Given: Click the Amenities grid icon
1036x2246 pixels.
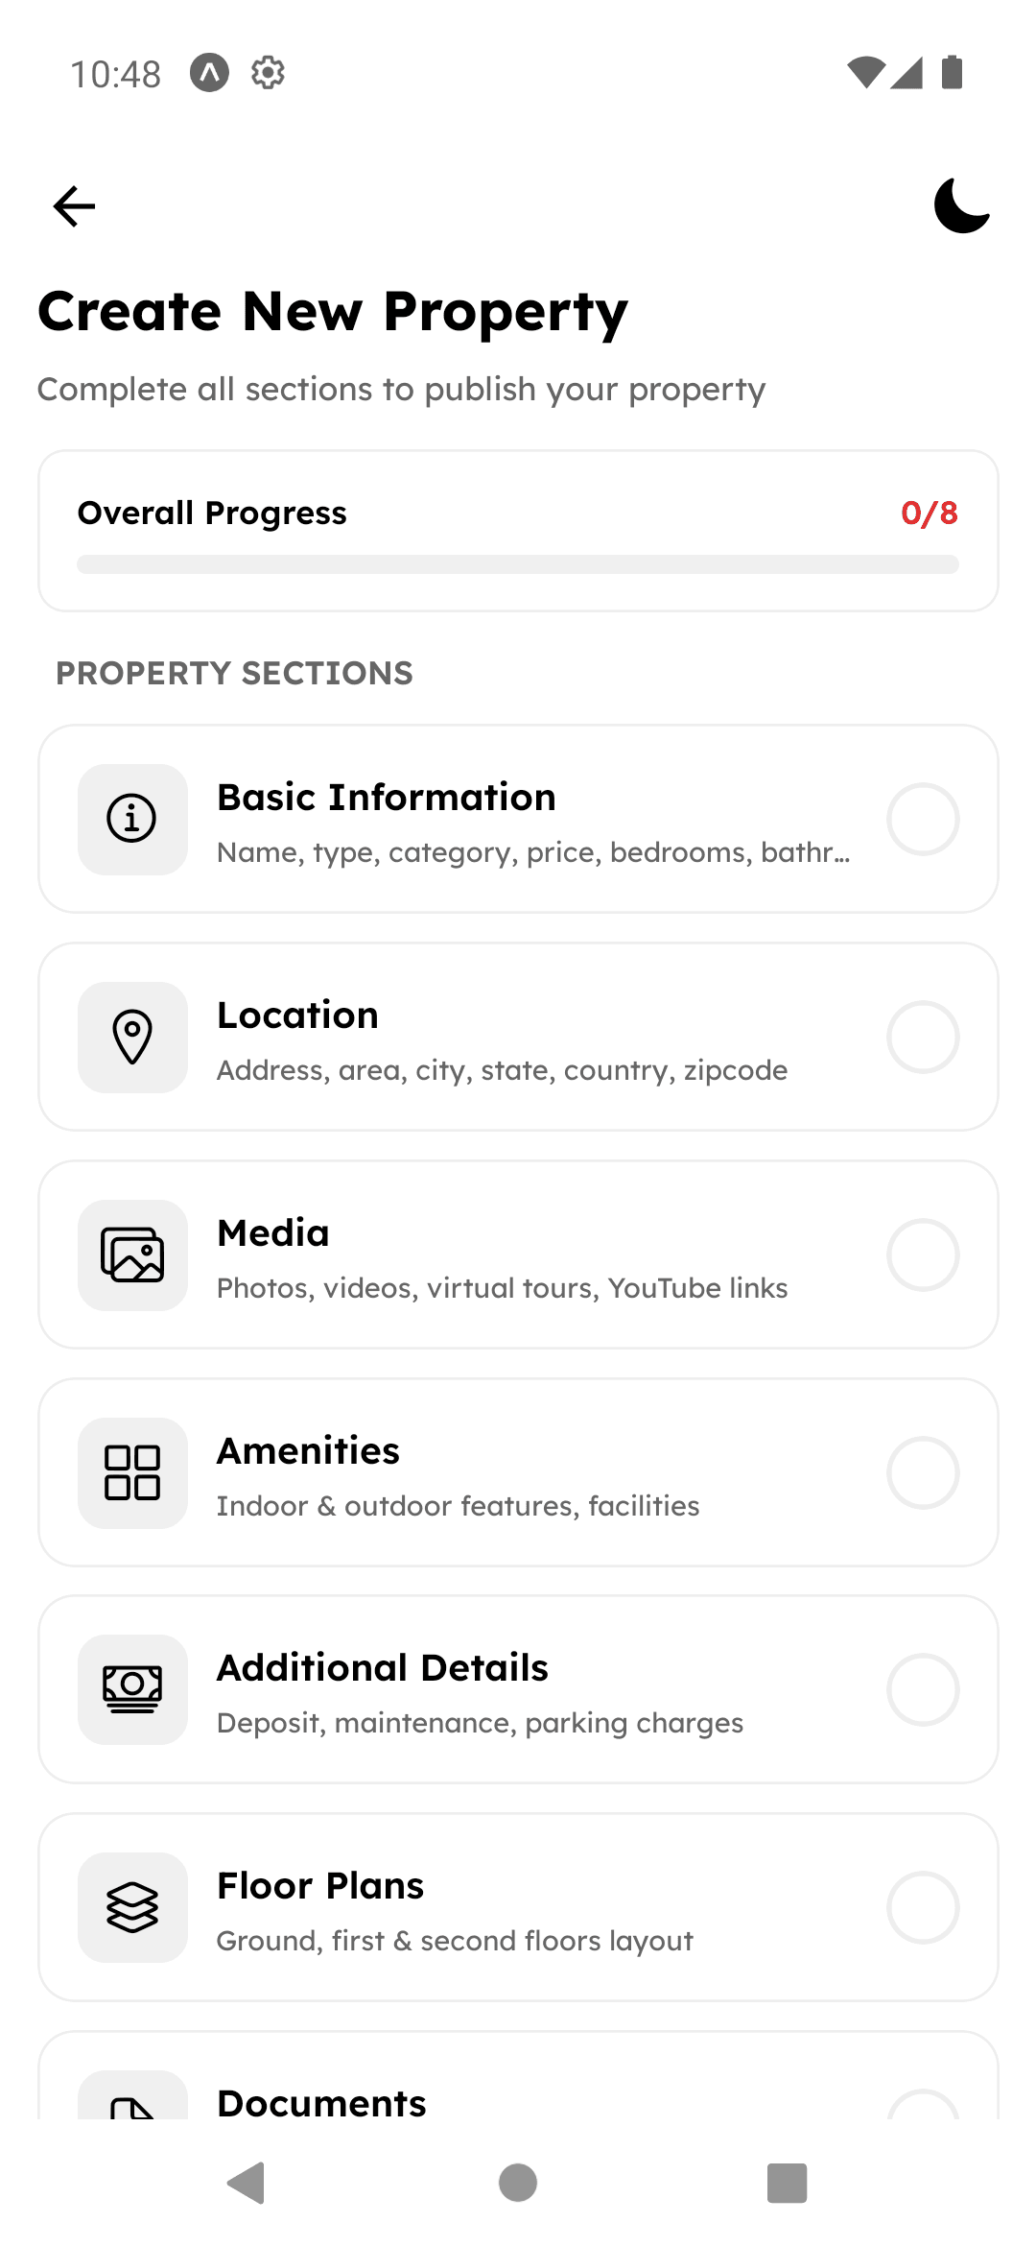Looking at the screenshot, I should [x=131, y=1472].
